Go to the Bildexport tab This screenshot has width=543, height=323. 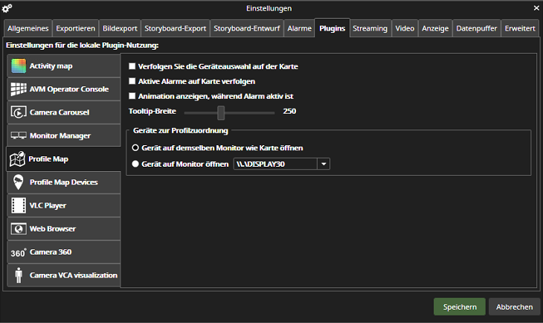(x=120, y=28)
